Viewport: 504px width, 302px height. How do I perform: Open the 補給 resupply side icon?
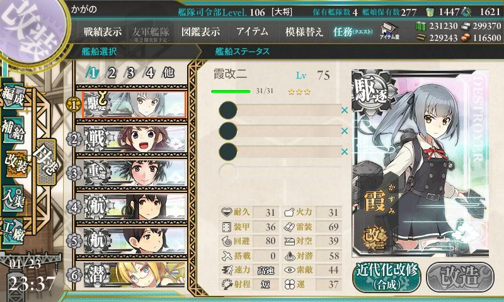pyautogui.click(x=13, y=129)
